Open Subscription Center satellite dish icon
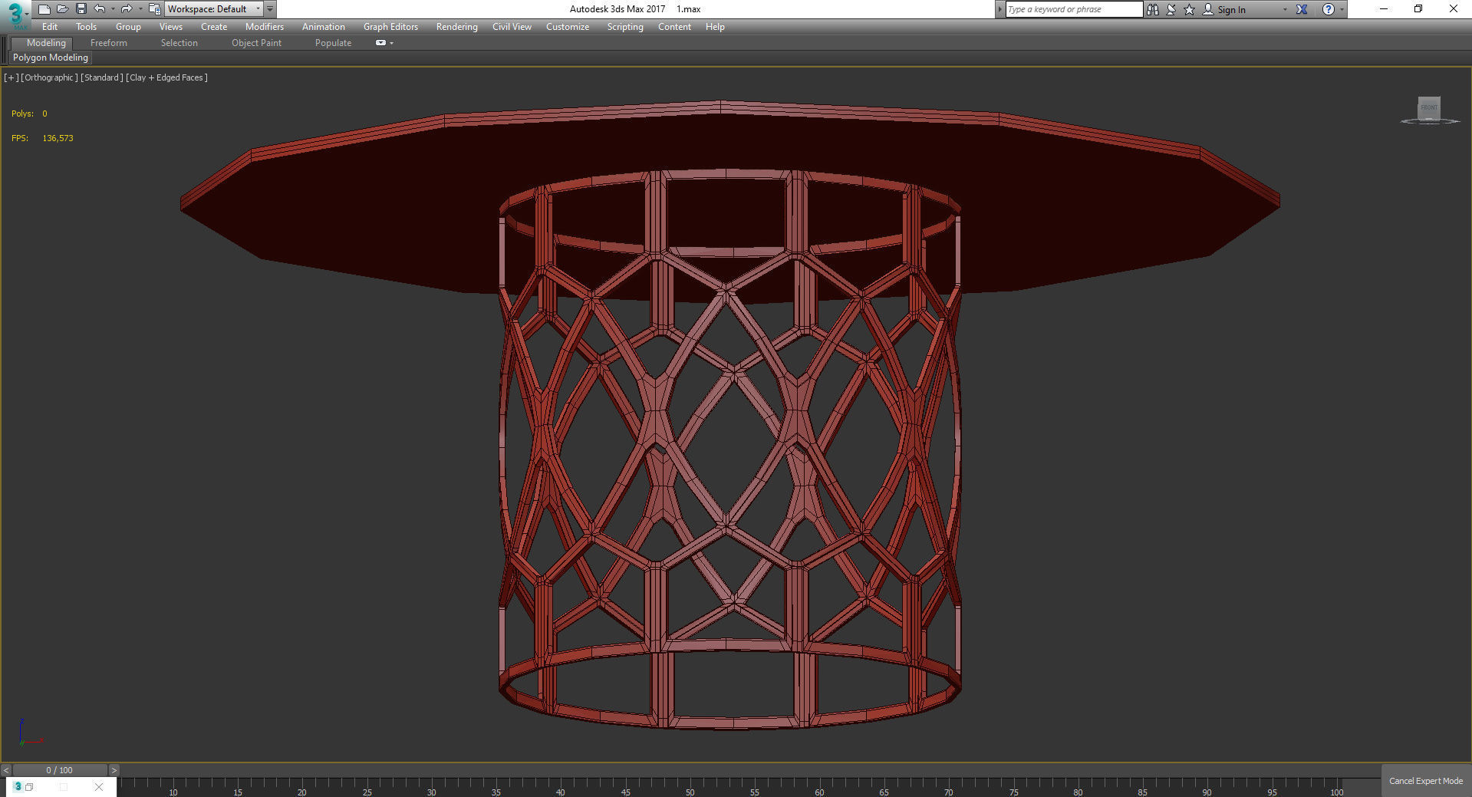 (1171, 9)
